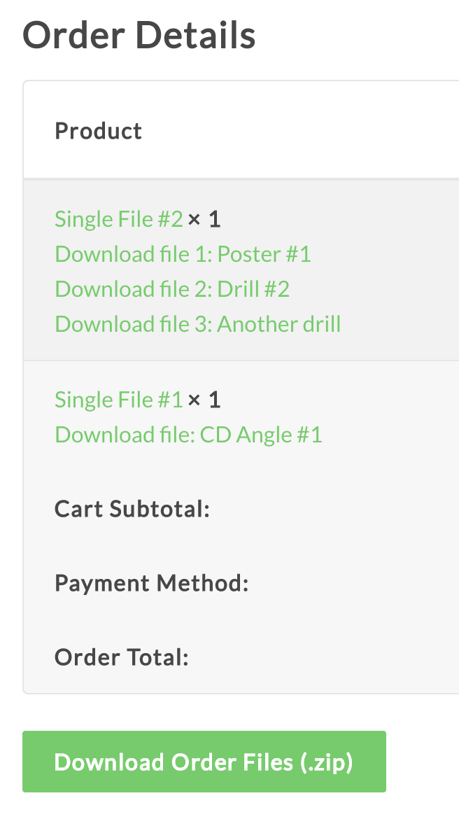Image resolution: width=459 pixels, height=826 pixels.
Task: Download file 1: Poster #1
Action: point(183,254)
